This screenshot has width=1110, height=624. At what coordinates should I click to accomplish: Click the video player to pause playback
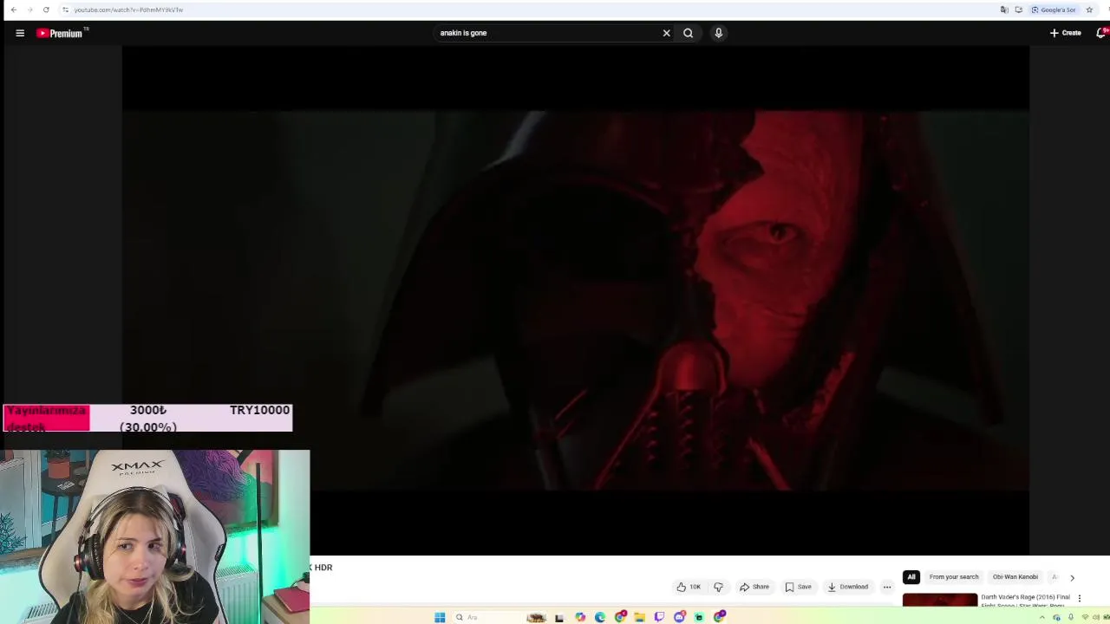(575, 300)
